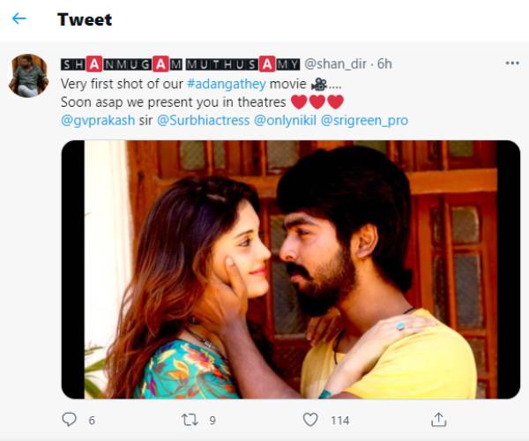Click the reply speech bubble icon
The image size is (529, 441).
(70, 420)
